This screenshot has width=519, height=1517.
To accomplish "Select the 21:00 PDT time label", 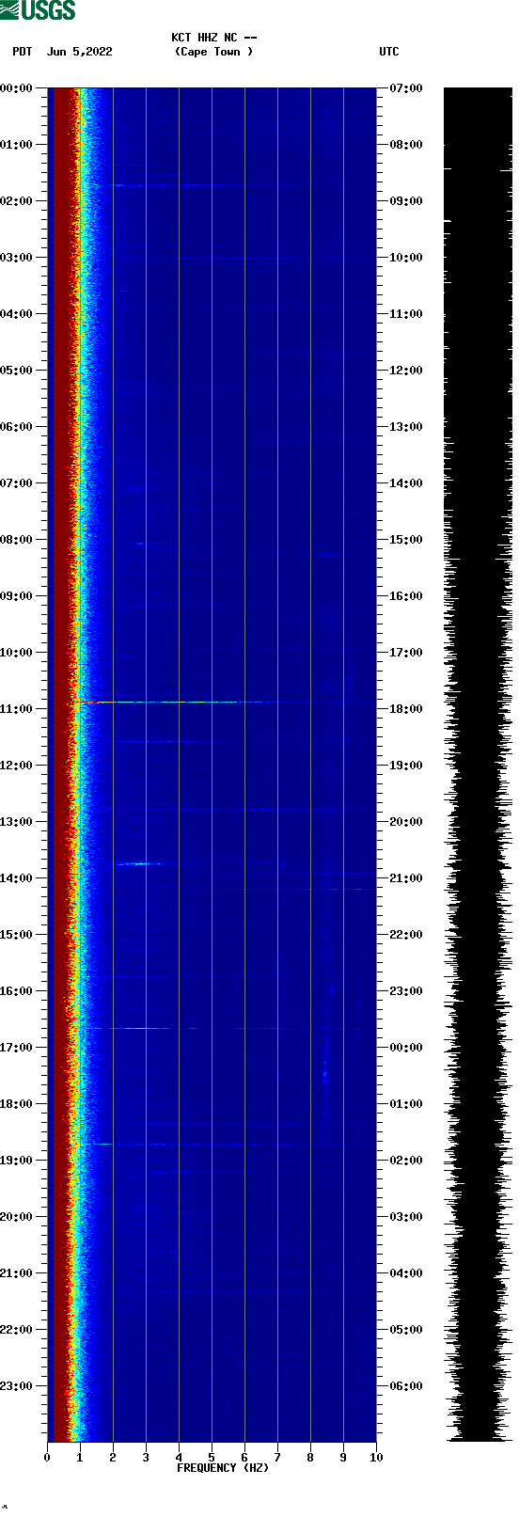I will tap(16, 1273).
